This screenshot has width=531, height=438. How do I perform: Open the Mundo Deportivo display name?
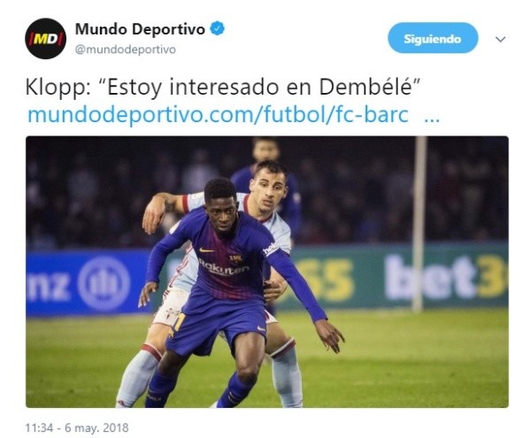[140, 29]
